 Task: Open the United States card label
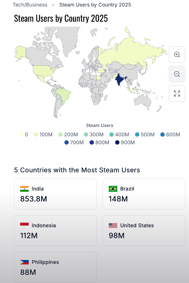pyautogui.click(x=137, y=226)
